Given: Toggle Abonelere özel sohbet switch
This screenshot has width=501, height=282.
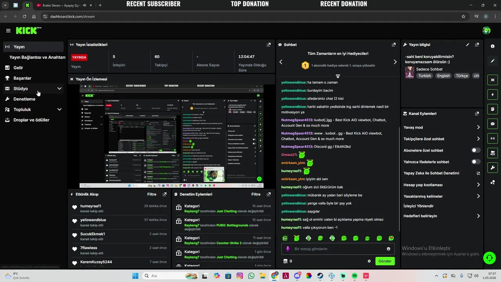Looking at the screenshot, I should tap(476, 150).
